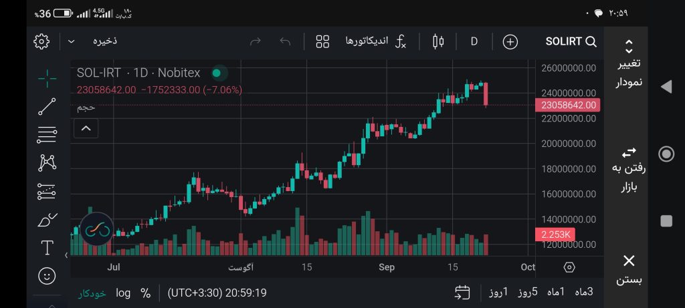Tap تغییر نمودار change chart button
The height and width of the screenshot is (308, 685).
coord(629,63)
